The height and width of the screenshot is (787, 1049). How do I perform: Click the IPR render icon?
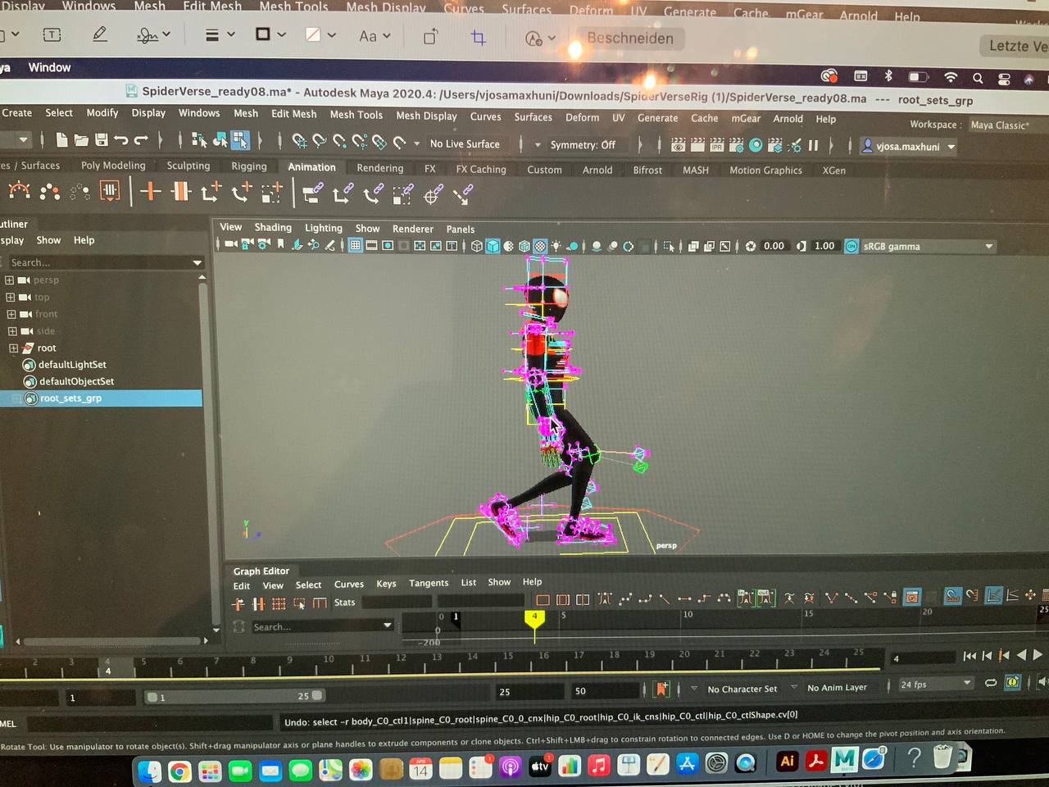point(717,145)
